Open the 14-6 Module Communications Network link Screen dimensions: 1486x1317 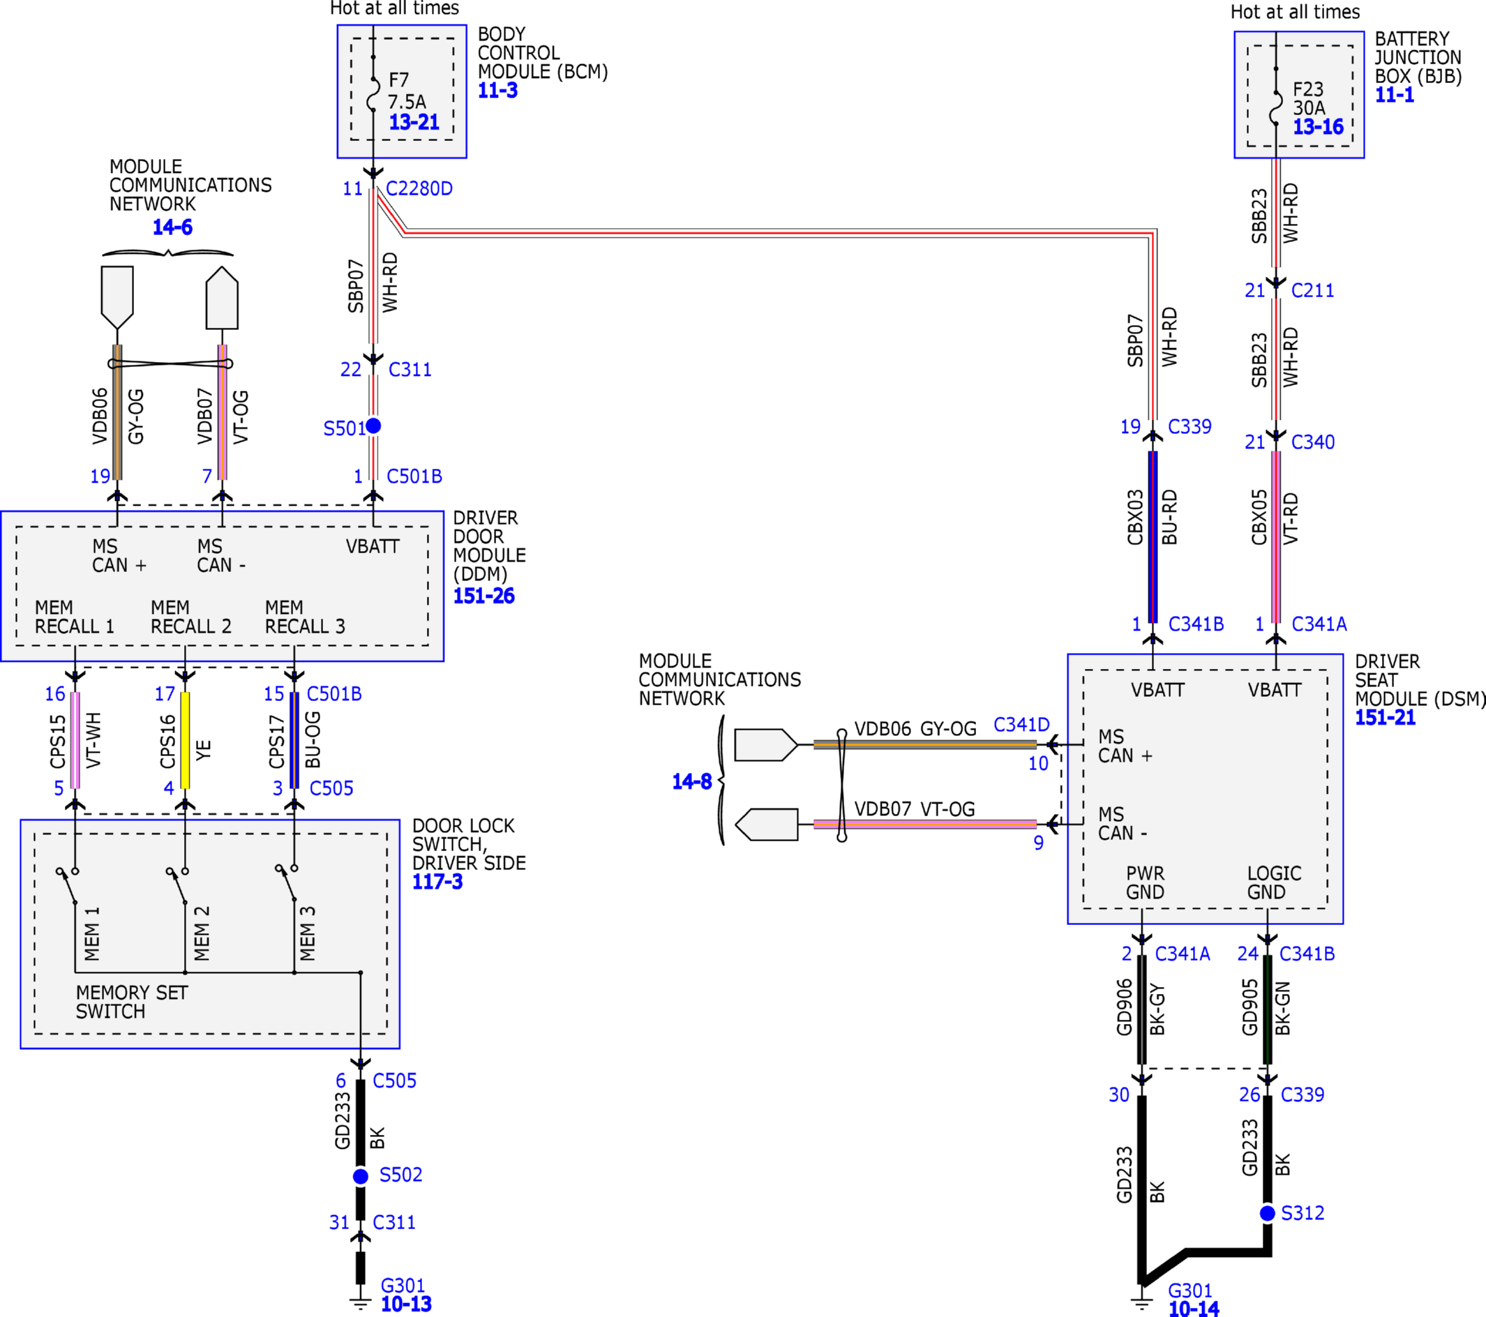pos(172,227)
